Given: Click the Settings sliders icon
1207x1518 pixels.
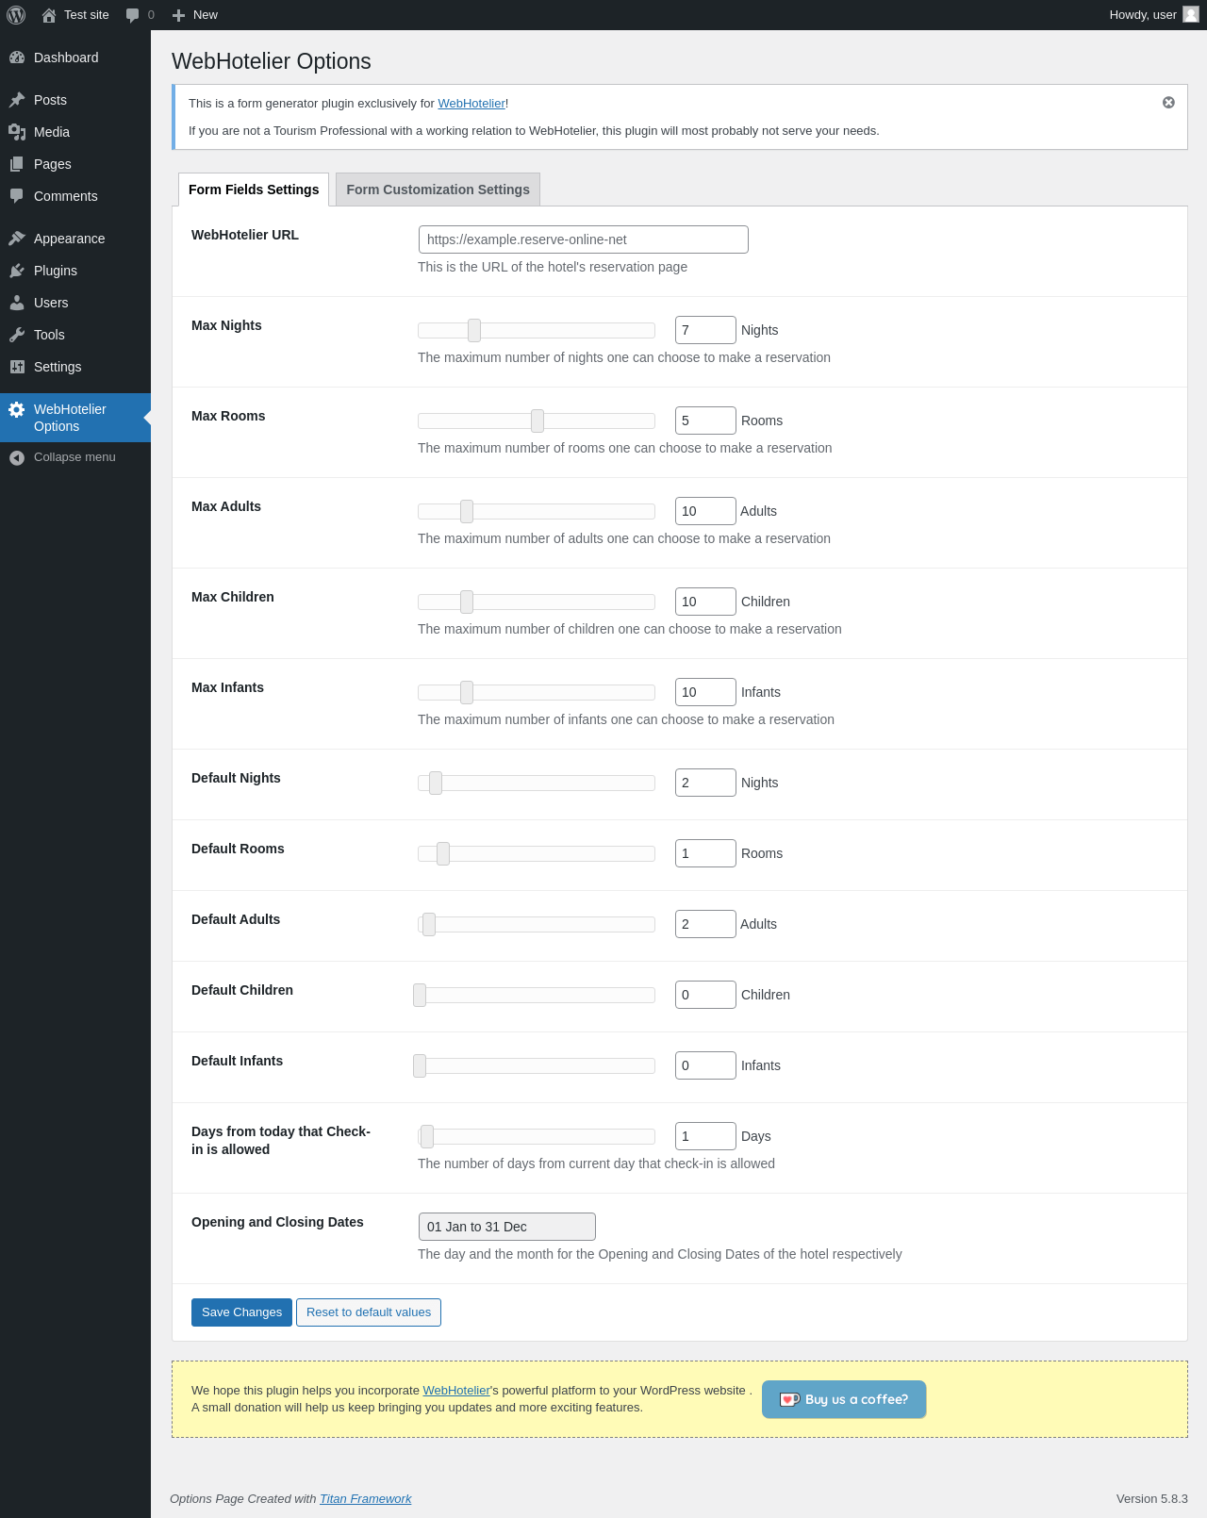Looking at the screenshot, I should point(17,367).
